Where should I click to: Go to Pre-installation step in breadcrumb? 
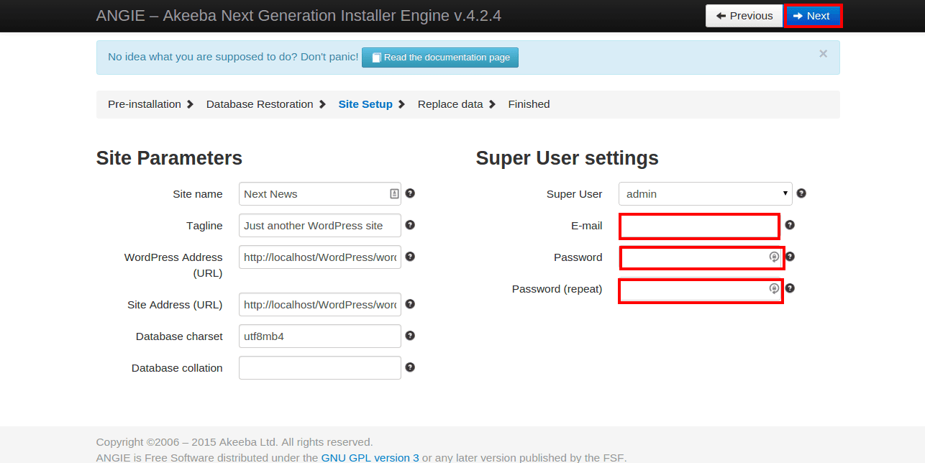145,104
